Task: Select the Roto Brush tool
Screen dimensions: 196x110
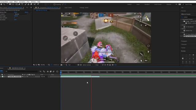Action: [35, 4]
